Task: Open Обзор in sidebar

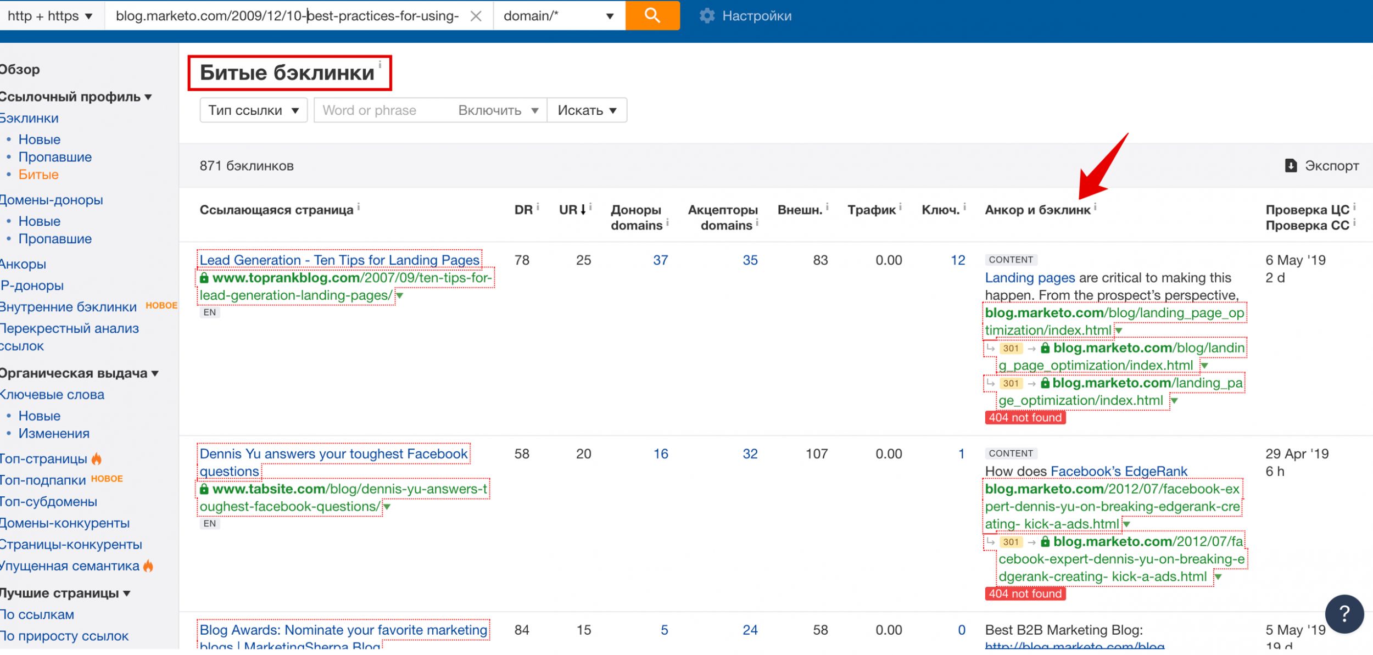Action: tap(20, 69)
